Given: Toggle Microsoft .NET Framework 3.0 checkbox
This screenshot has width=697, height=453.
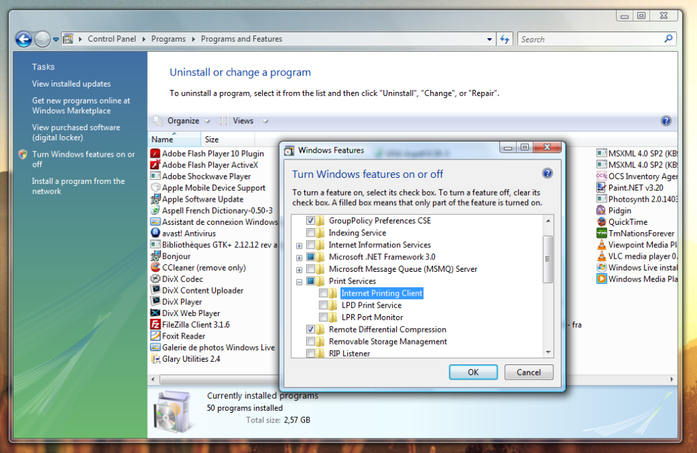Looking at the screenshot, I should (310, 257).
